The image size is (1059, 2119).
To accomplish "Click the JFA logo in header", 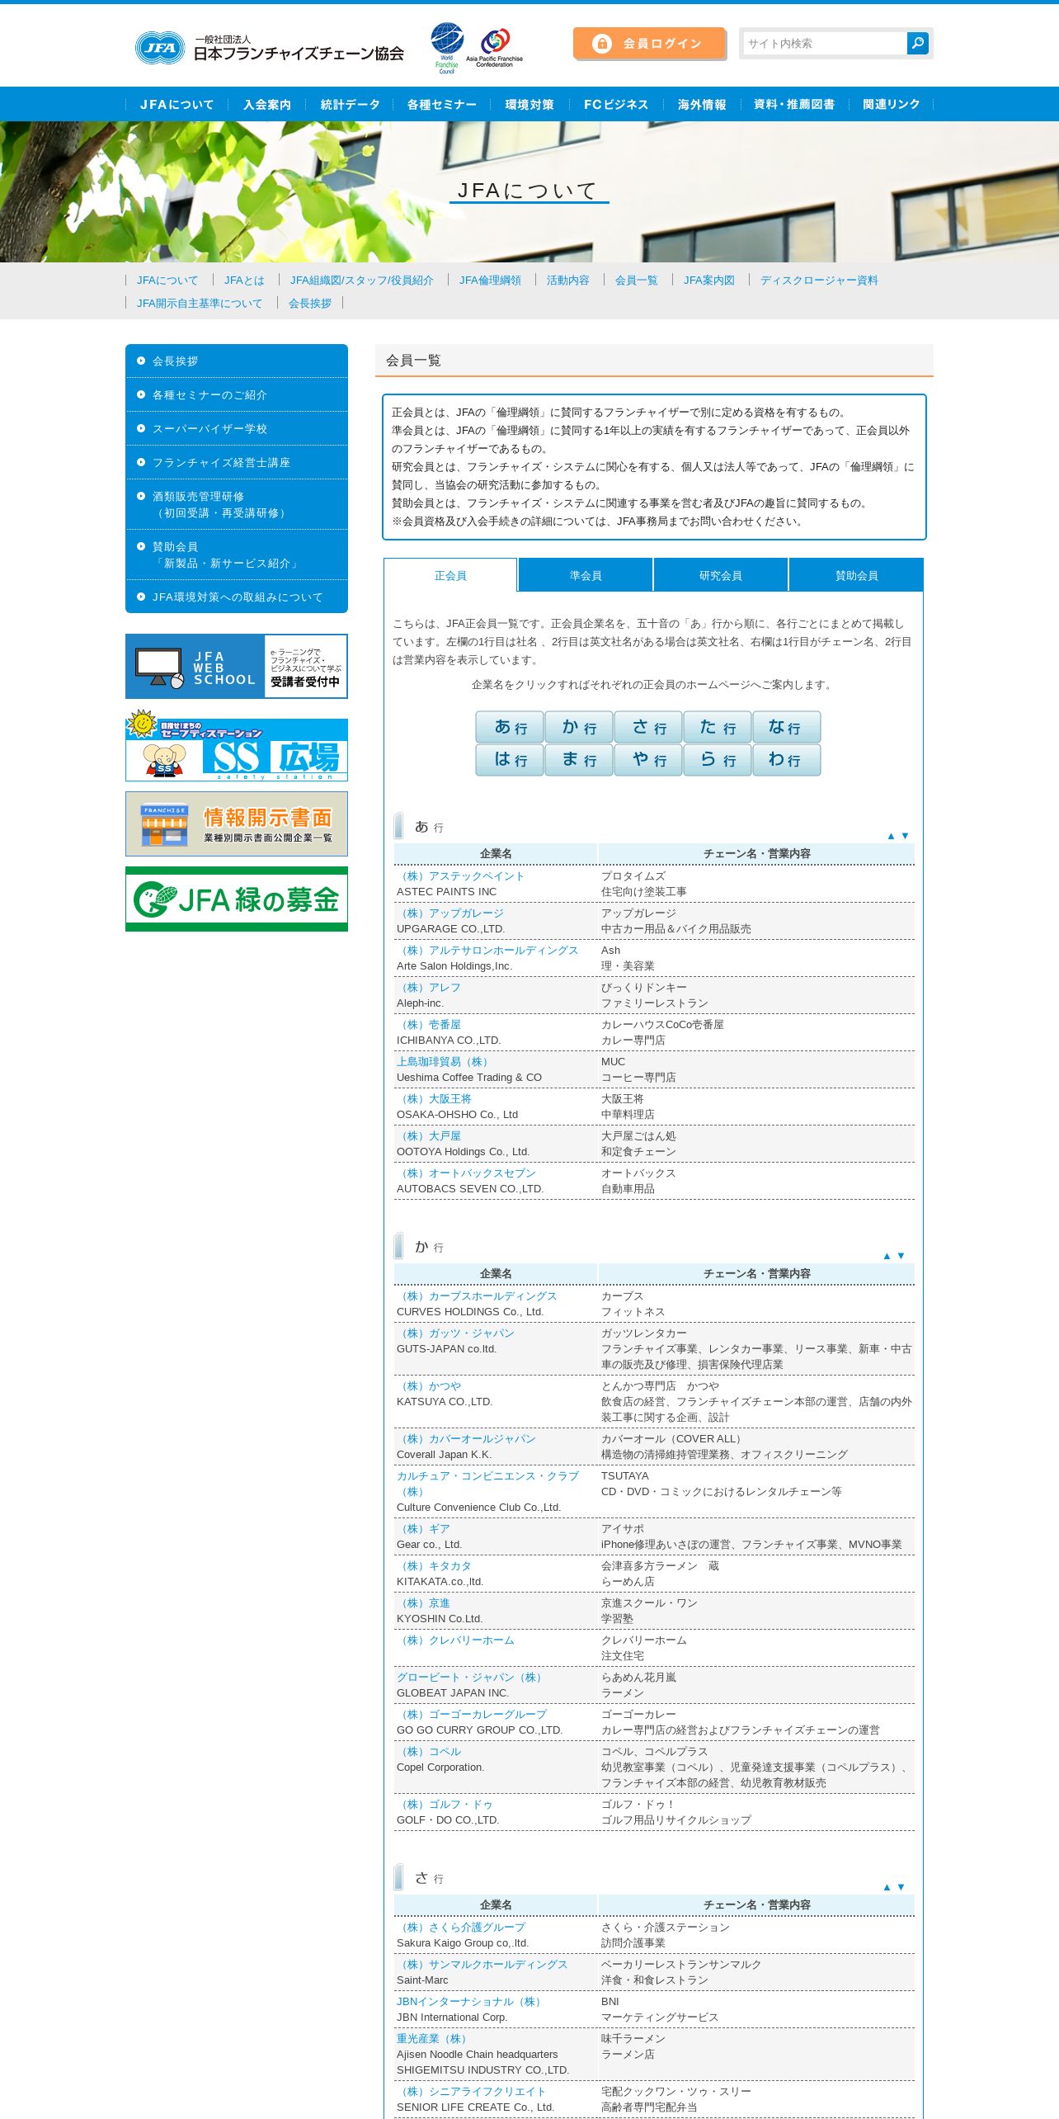I will coord(270,48).
